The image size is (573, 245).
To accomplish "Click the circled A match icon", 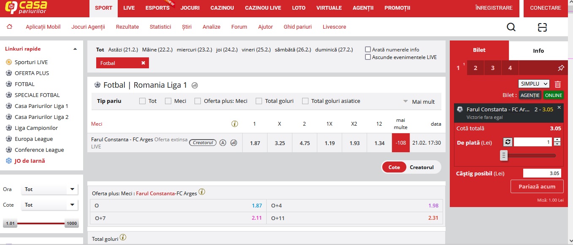I will coord(223,143).
